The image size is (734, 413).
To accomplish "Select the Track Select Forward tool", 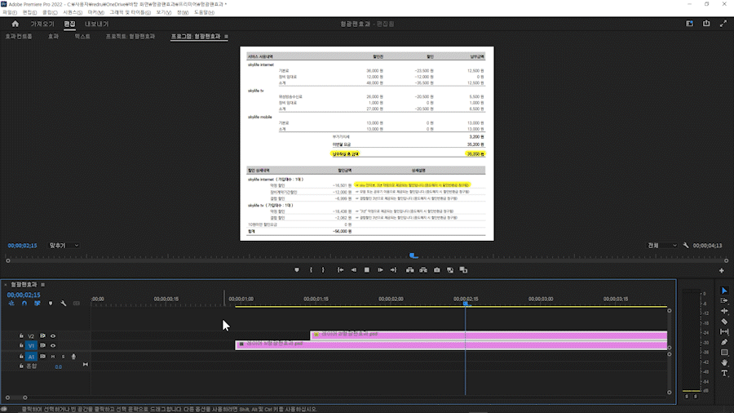I will [x=724, y=300].
